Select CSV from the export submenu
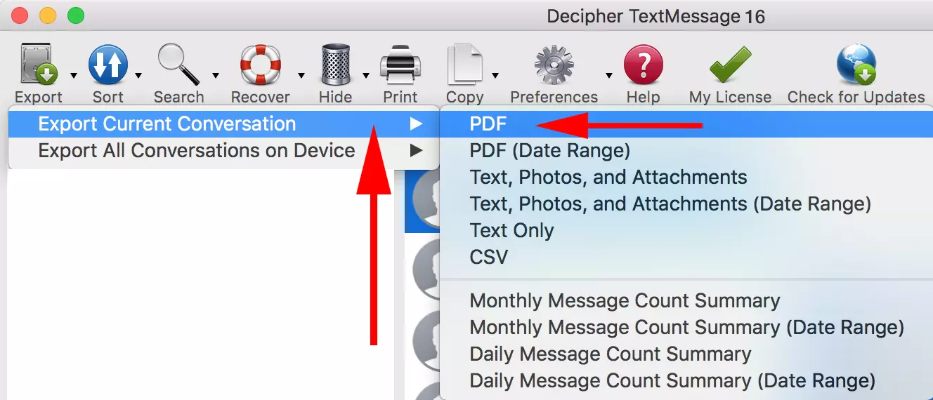This screenshot has height=400, width=933. pos(488,257)
